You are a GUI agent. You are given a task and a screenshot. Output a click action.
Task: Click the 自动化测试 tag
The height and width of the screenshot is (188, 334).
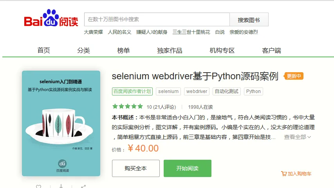227,91
